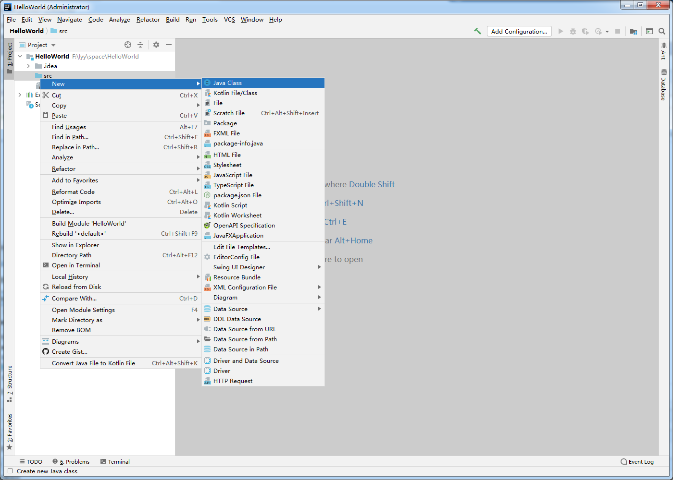
Task: Click the Add Configuration button
Action: (519, 31)
